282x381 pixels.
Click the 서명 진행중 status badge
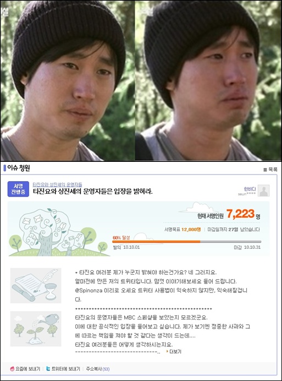coord(18,189)
